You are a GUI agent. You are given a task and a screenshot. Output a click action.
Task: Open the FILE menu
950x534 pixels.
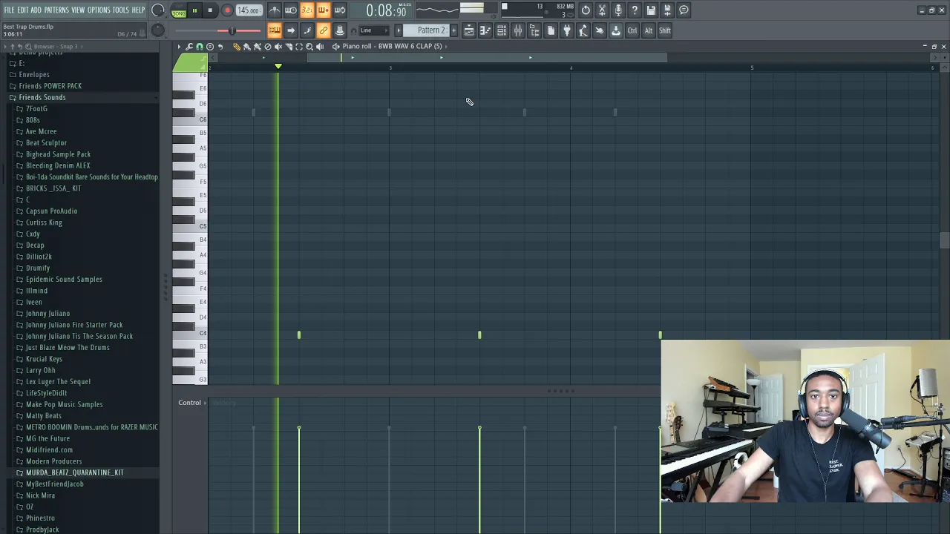pyautogui.click(x=9, y=10)
